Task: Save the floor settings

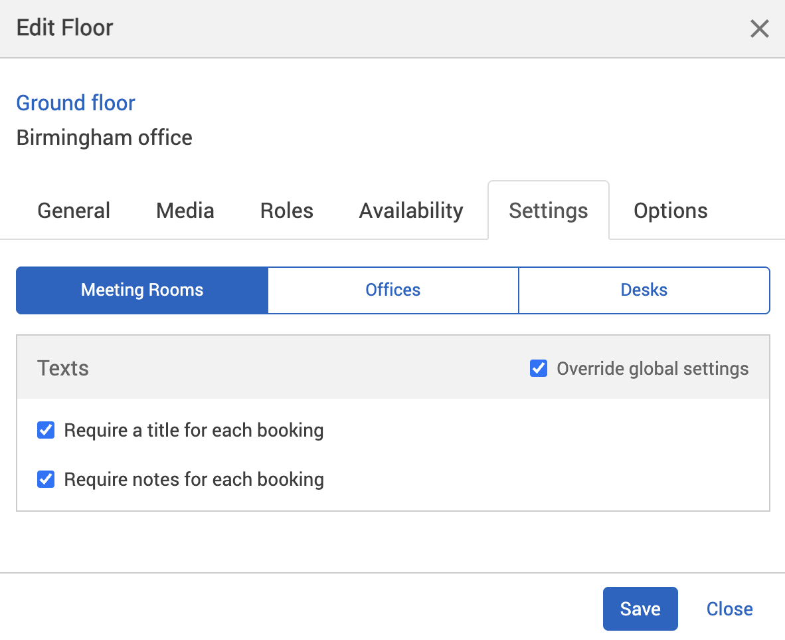Action: (640, 608)
